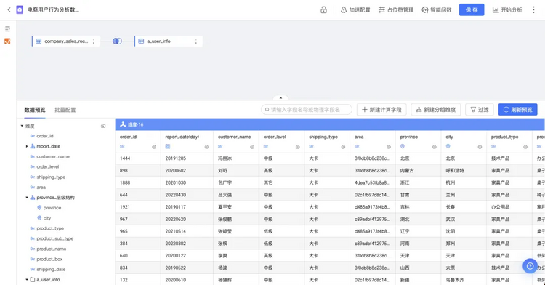Select the 数据预览 tab
The width and height of the screenshot is (545, 285).
point(35,110)
